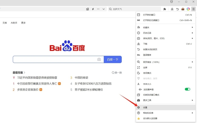Select 打开新的无痕窗口 menu item
This screenshot has height=123, width=197.
(165, 20)
